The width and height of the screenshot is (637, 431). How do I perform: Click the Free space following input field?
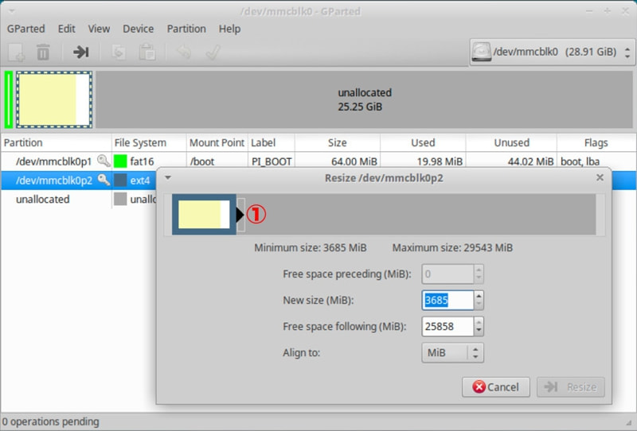tap(447, 326)
